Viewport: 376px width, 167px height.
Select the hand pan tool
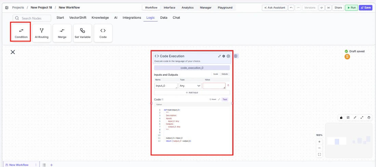click(x=369, y=118)
